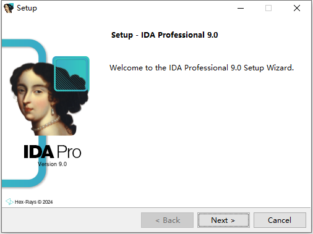Click the 'IDA Pro' logo text
Image resolution: width=313 pixels, height=234 pixels.
click(53, 152)
